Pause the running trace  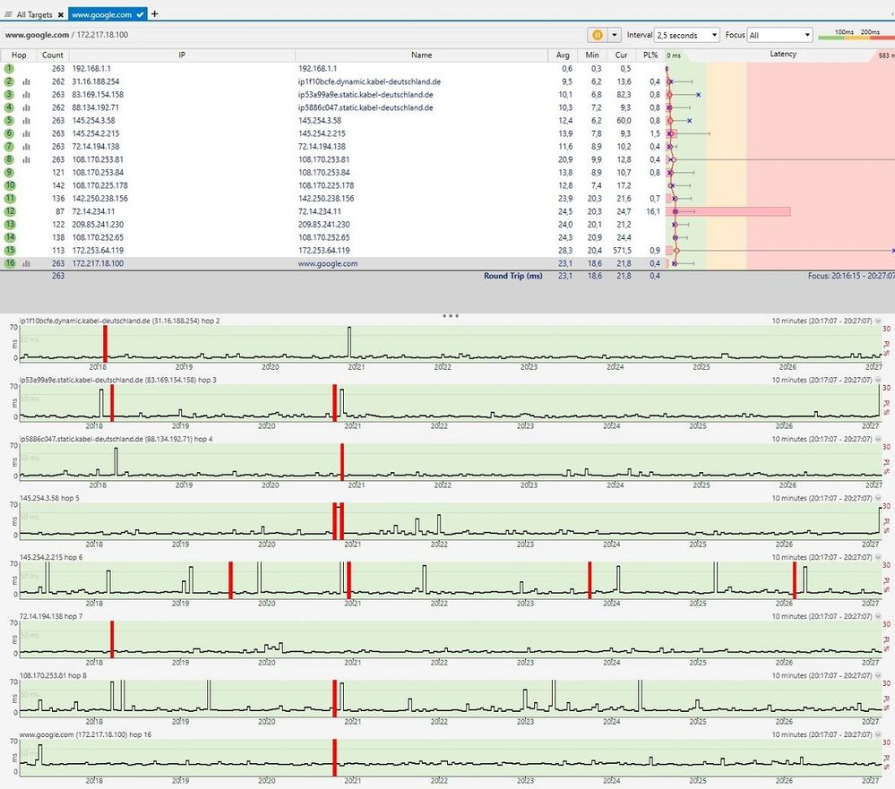(597, 35)
